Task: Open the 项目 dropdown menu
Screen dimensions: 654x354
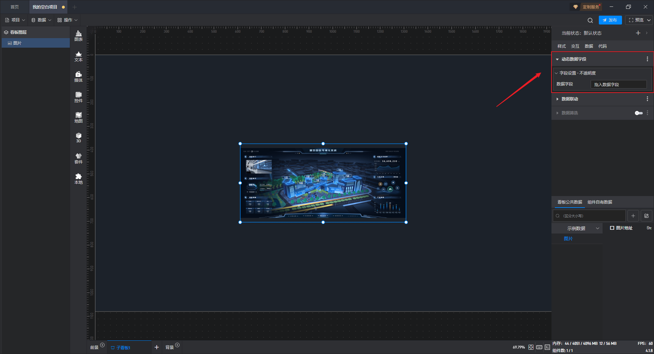Action: (15, 20)
